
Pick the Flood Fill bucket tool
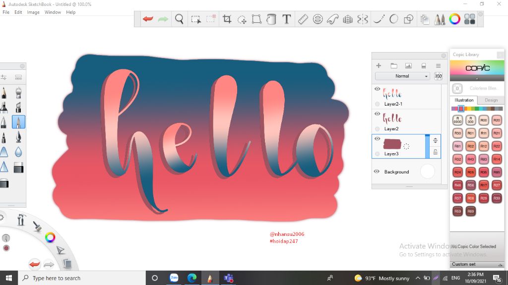coord(271,19)
